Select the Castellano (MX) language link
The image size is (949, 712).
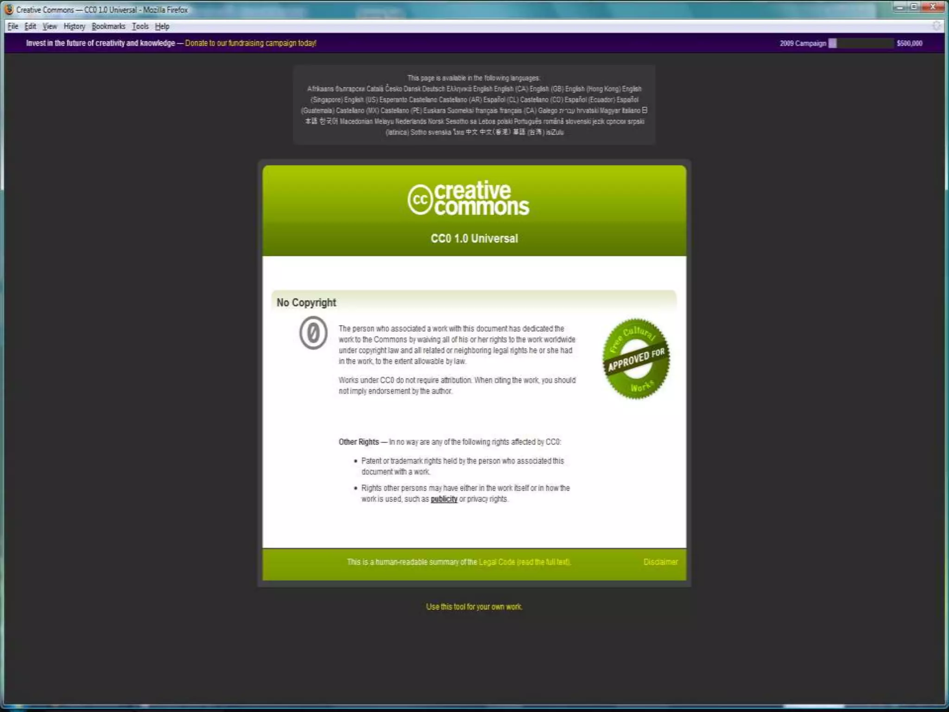pyautogui.click(x=357, y=110)
